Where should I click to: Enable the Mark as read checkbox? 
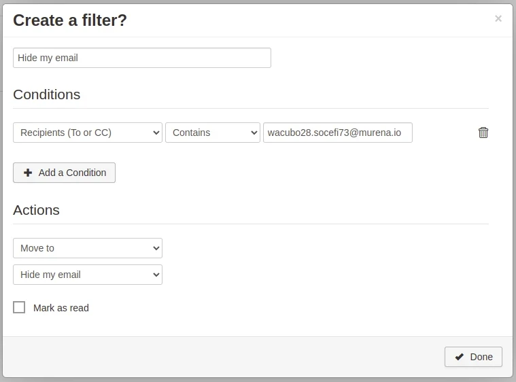click(x=19, y=307)
